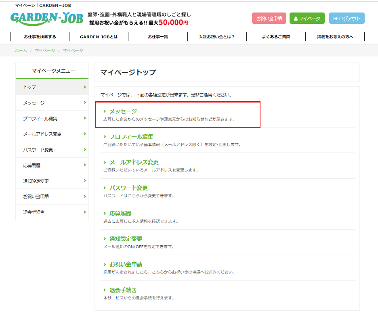Open the green お祝い金申請 heading link
The width and height of the screenshot is (378, 320).
126,265
